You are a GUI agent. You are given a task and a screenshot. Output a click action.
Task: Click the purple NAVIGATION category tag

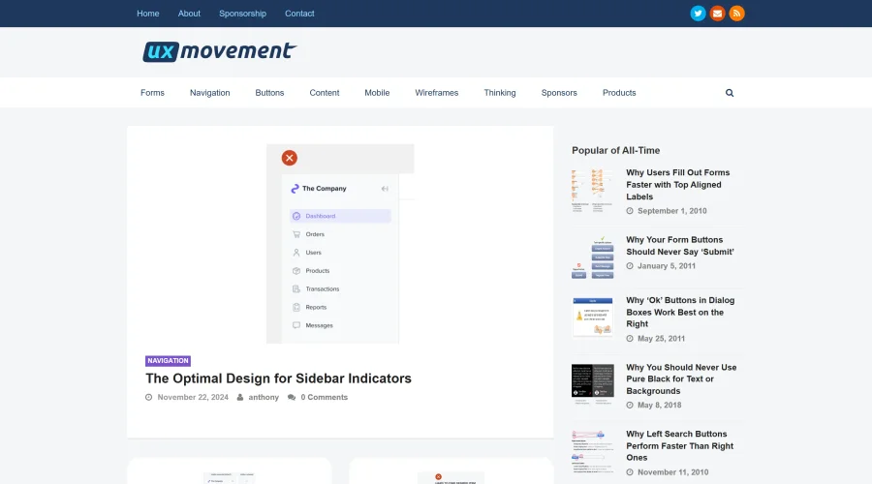click(168, 361)
